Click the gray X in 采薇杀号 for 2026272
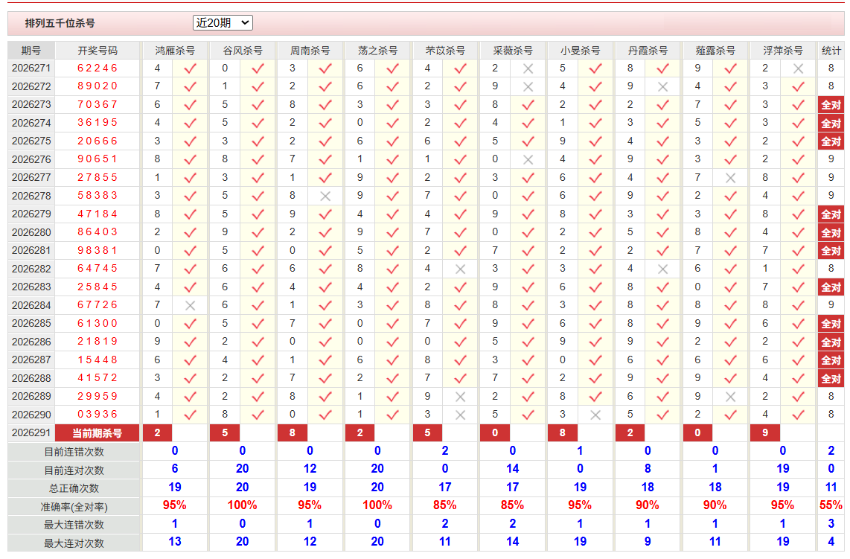Viewport: 850px width, 559px height. coord(528,87)
